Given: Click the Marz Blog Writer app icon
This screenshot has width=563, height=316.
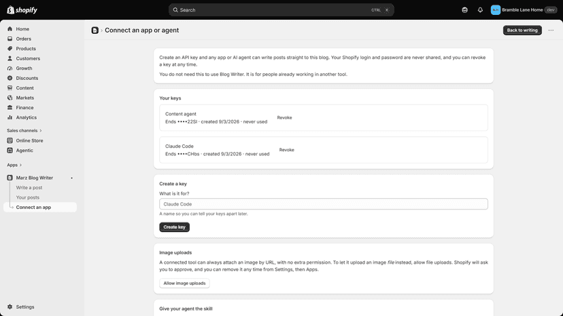Looking at the screenshot, I should click(x=10, y=178).
